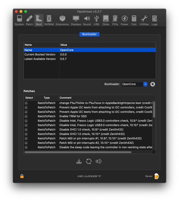Select the Latest Available Version row
The image size is (179, 200).
pyautogui.click(x=90, y=59)
